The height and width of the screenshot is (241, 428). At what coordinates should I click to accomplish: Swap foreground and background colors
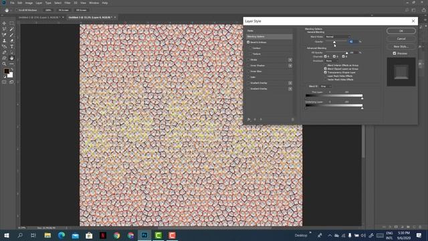point(11,70)
